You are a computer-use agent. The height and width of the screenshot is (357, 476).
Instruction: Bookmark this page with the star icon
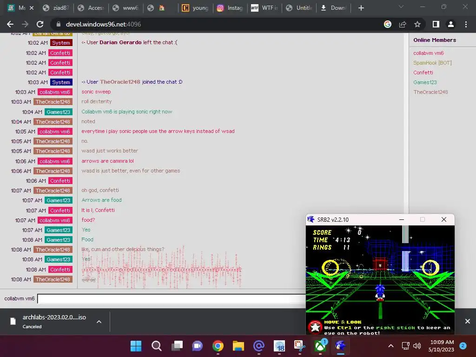pyautogui.click(x=417, y=24)
